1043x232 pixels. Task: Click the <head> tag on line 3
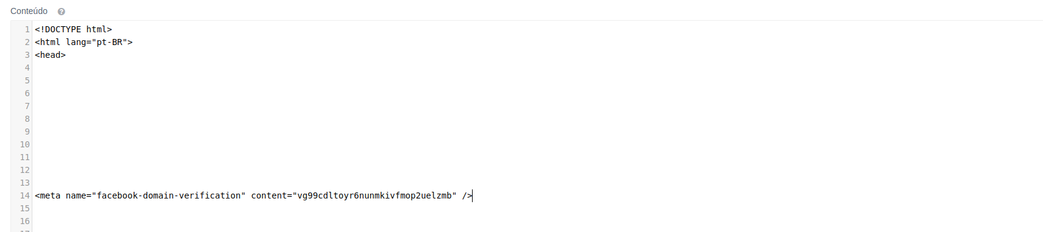tap(50, 55)
